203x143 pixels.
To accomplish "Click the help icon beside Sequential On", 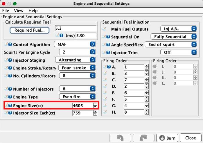I will tap(108, 37).
